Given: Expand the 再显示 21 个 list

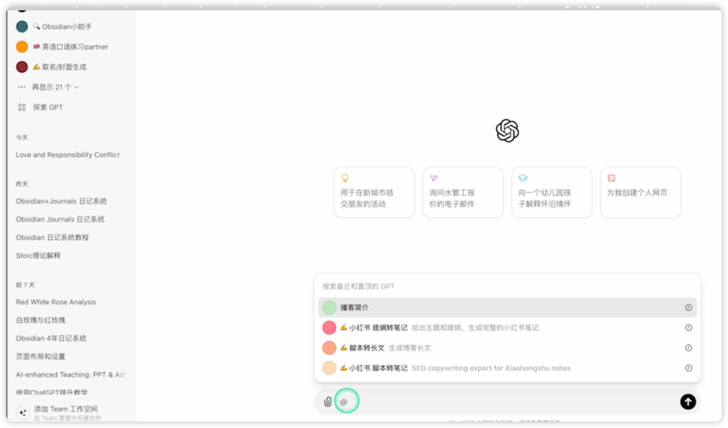Looking at the screenshot, I should (54, 87).
